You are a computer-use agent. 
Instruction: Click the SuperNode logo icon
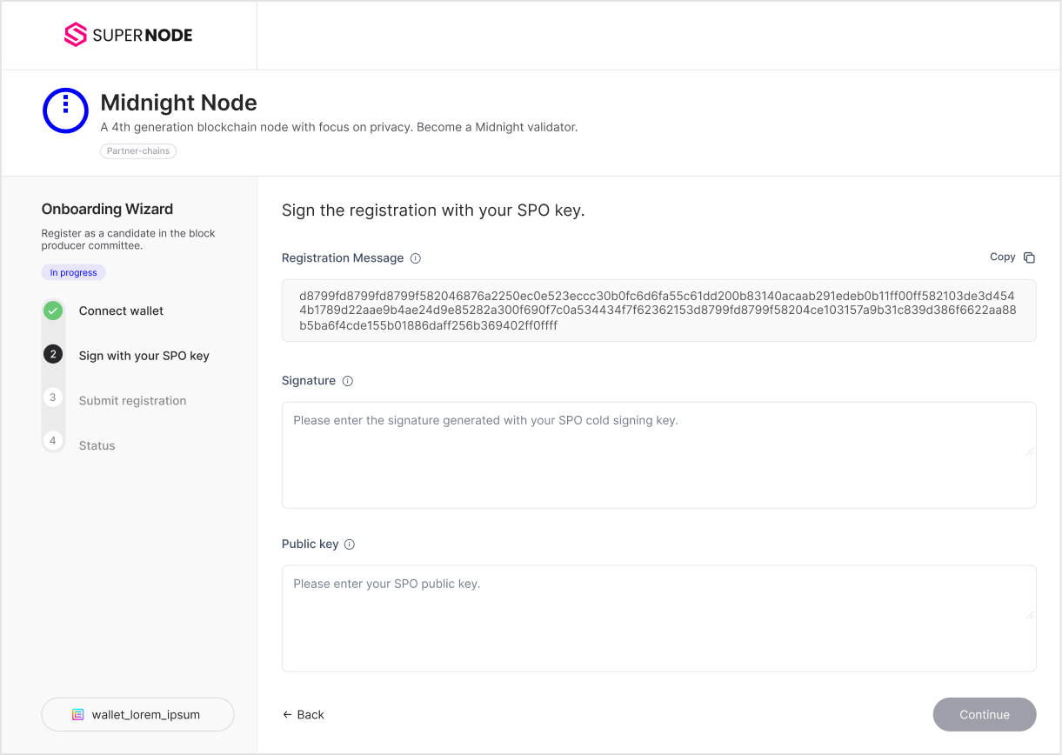pos(76,35)
